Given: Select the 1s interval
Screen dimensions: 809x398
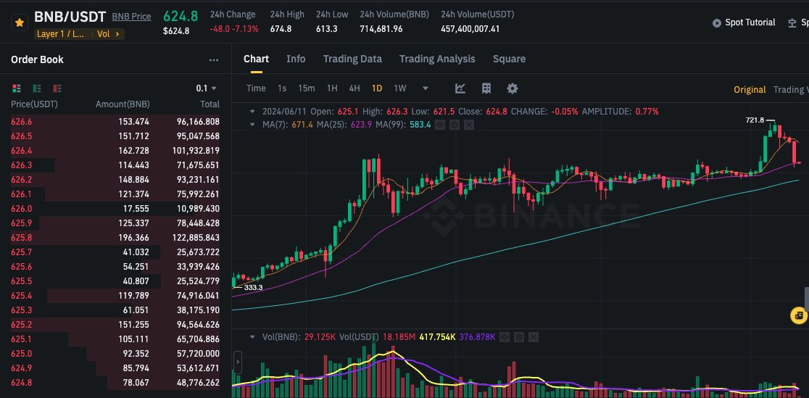Looking at the screenshot, I should pos(282,88).
